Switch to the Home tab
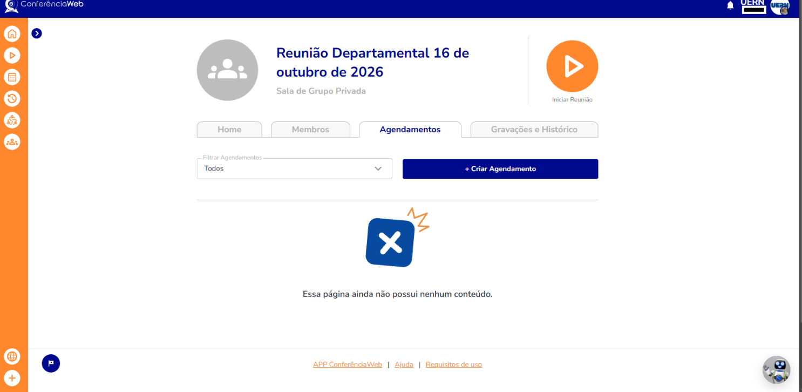The height and width of the screenshot is (392, 802). (x=229, y=130)
